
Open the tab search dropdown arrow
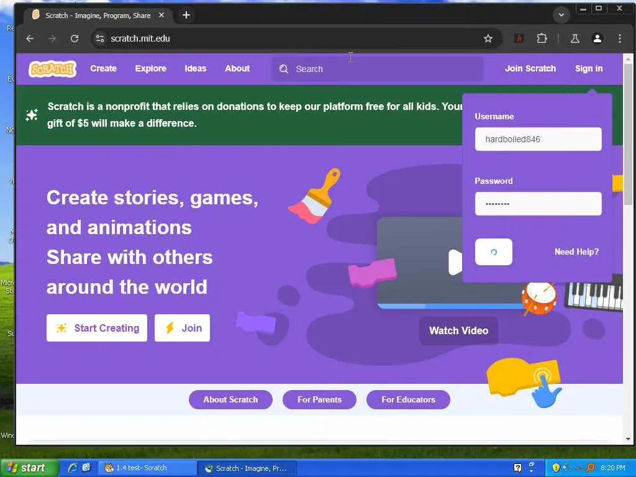561,15
